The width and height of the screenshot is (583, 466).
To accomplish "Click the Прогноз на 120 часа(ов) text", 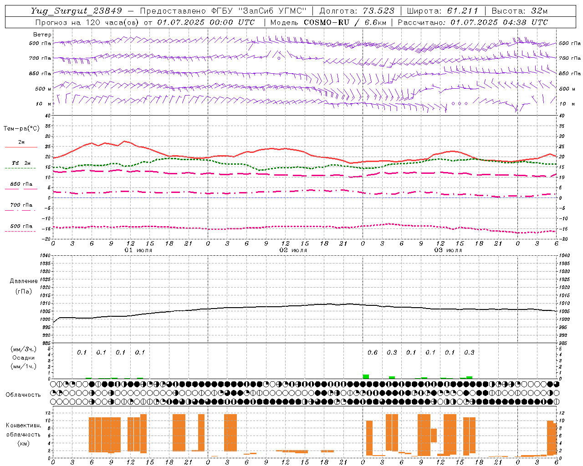I will [x=88, y=22].
